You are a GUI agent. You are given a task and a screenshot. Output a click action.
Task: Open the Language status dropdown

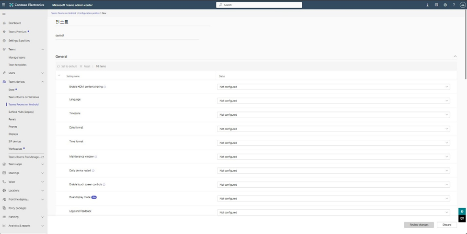(333, 100)
